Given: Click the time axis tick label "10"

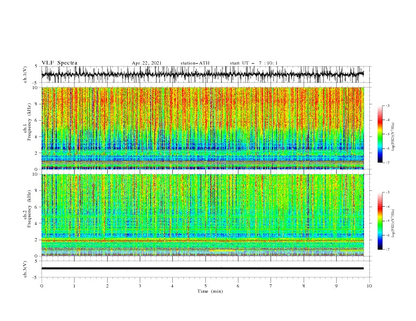Looking at the screenshot, I should click(369, 286).
